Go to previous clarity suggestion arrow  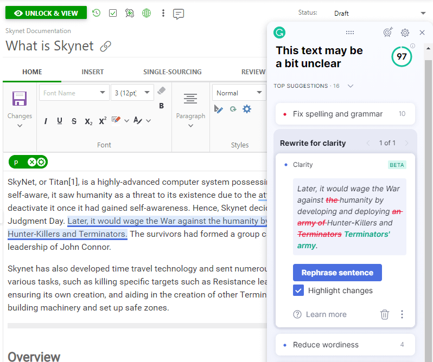(x=368, y=143)
